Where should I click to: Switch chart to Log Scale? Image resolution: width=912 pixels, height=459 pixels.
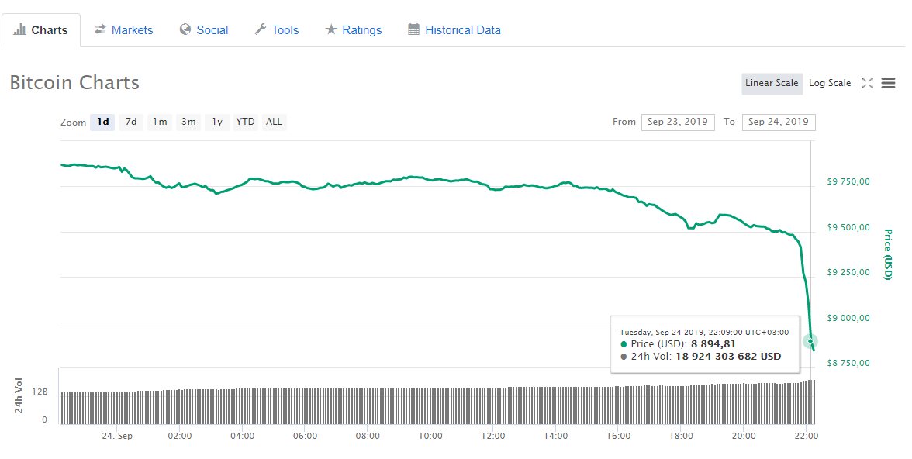click(x=830, y=83)
